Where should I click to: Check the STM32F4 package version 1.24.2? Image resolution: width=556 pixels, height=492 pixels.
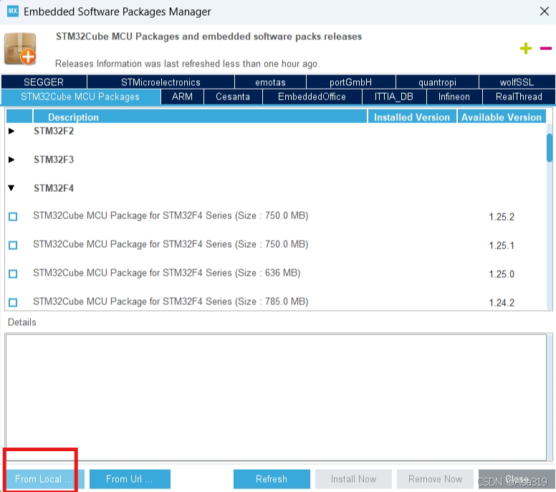pyautogui.click(x=13, y=302)
